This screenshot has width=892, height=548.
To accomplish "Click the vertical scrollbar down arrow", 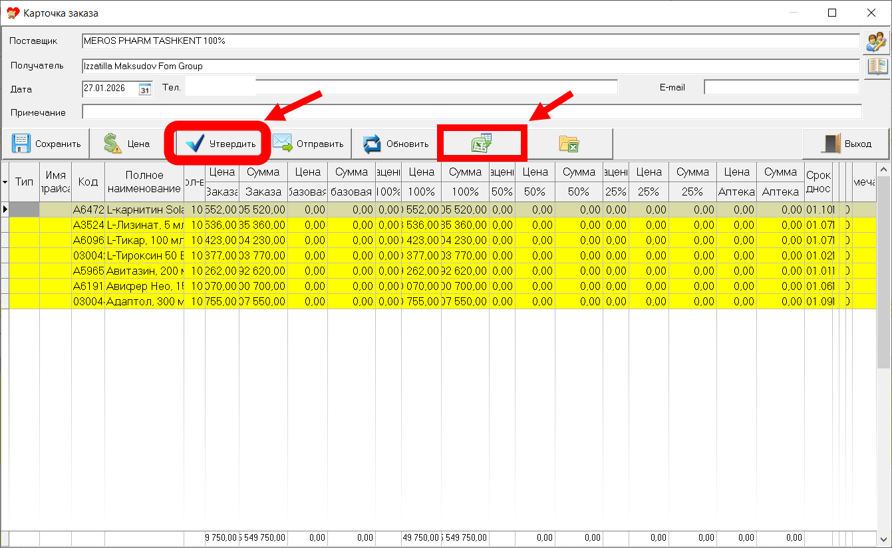I will point(883,539).
